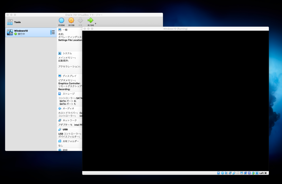Image resolution: width=282 pixels, height=184 pixels.
Task: Click the SATA ポート 1 entry
Action: pyautogui.click(x=68, y=104)
